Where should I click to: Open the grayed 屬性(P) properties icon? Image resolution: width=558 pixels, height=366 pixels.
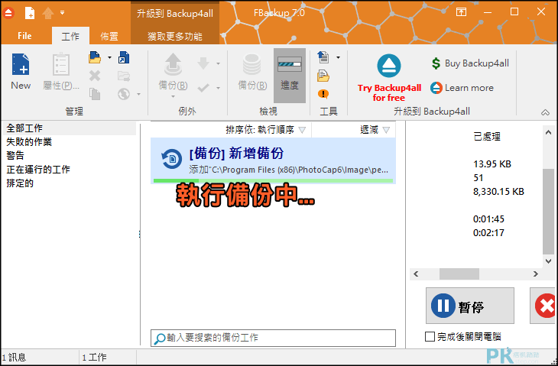pyautogui.click(x=61, y=72)
